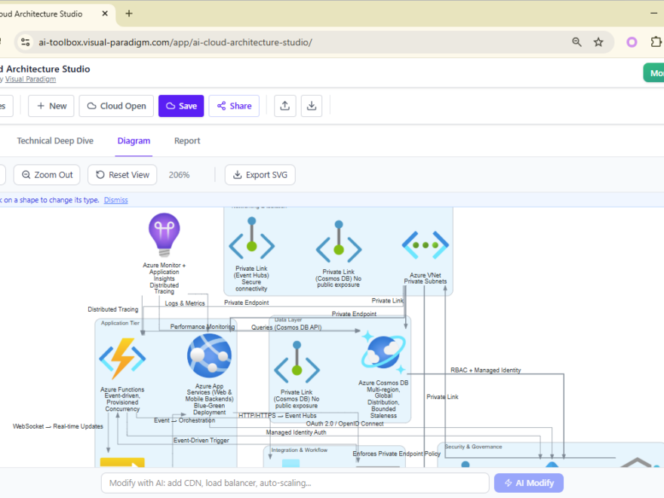664x498 pixels.
Task: Open the 206% zoom level control
Action: coord(179,174)
